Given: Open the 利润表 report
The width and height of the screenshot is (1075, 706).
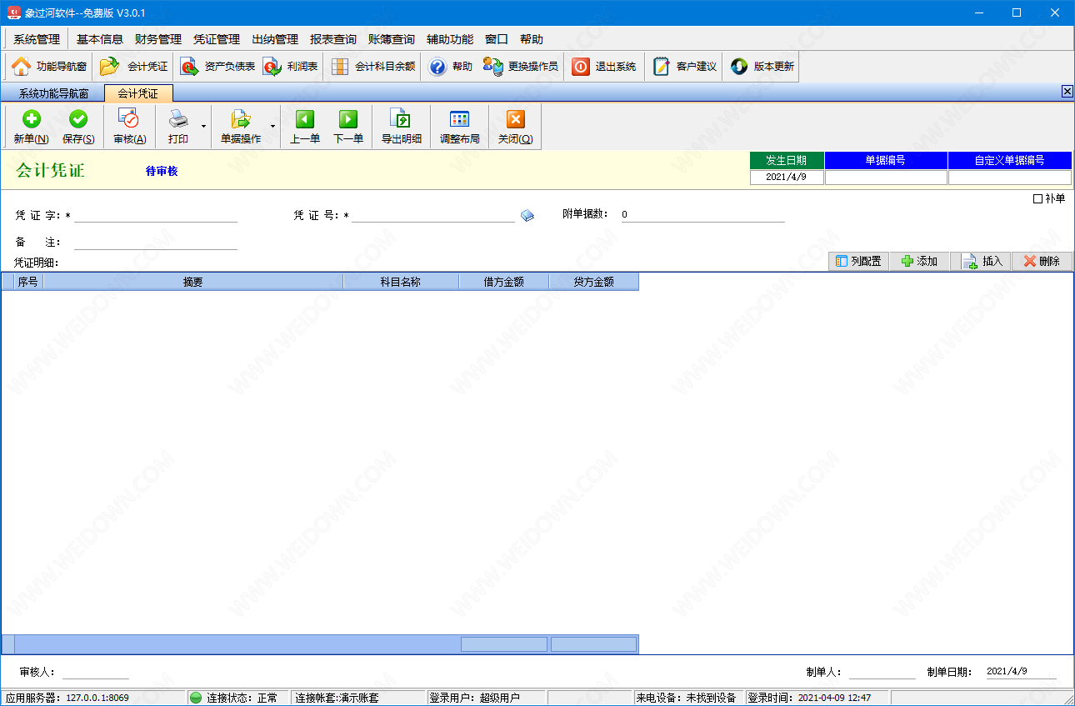Looking at the screenshot, I should point(290,67).
